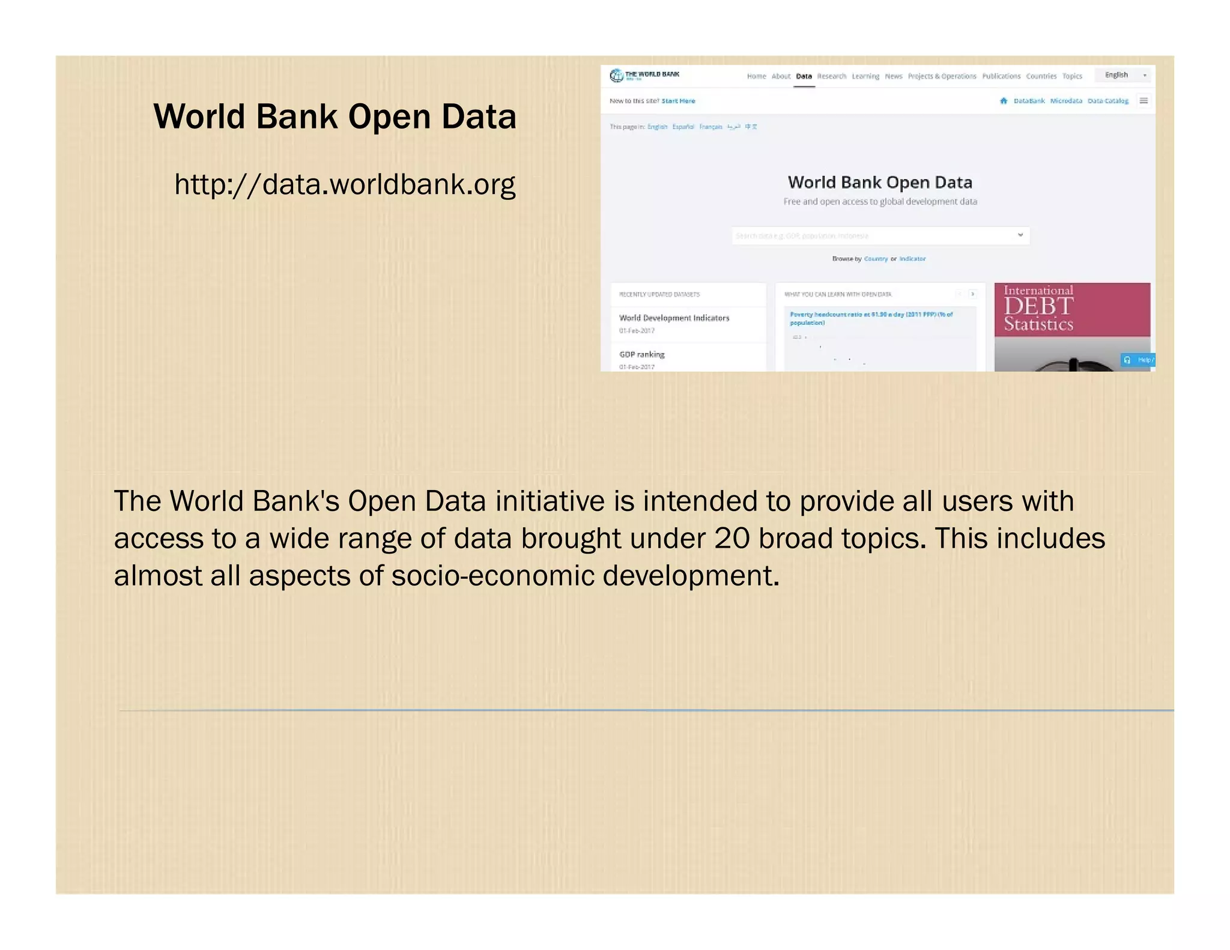
Task: Open the Learning menu item
Action: click(865, 76)
